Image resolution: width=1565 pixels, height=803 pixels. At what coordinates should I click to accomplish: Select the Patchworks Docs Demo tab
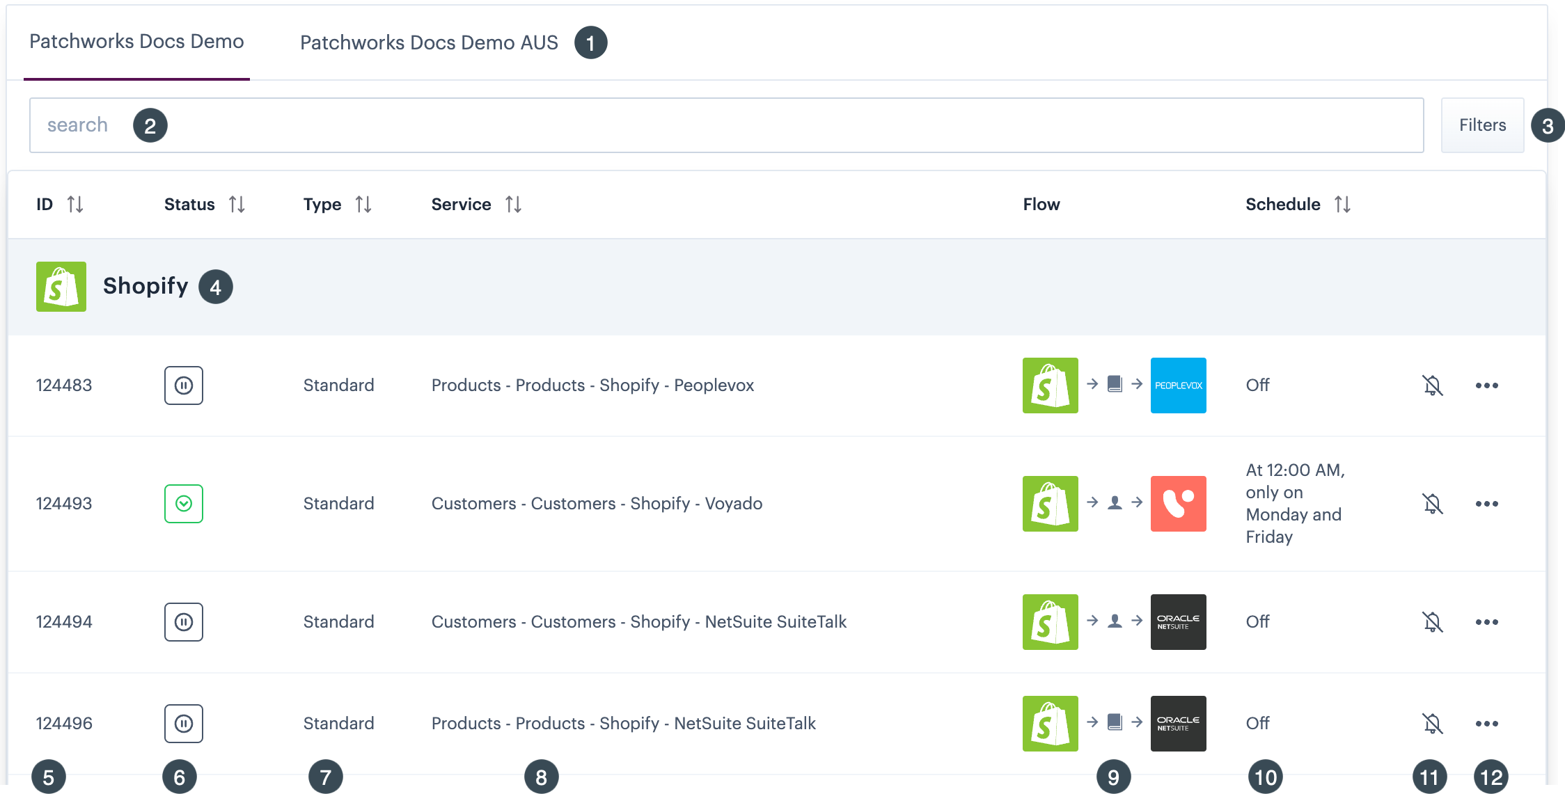(x=136, y=42)
